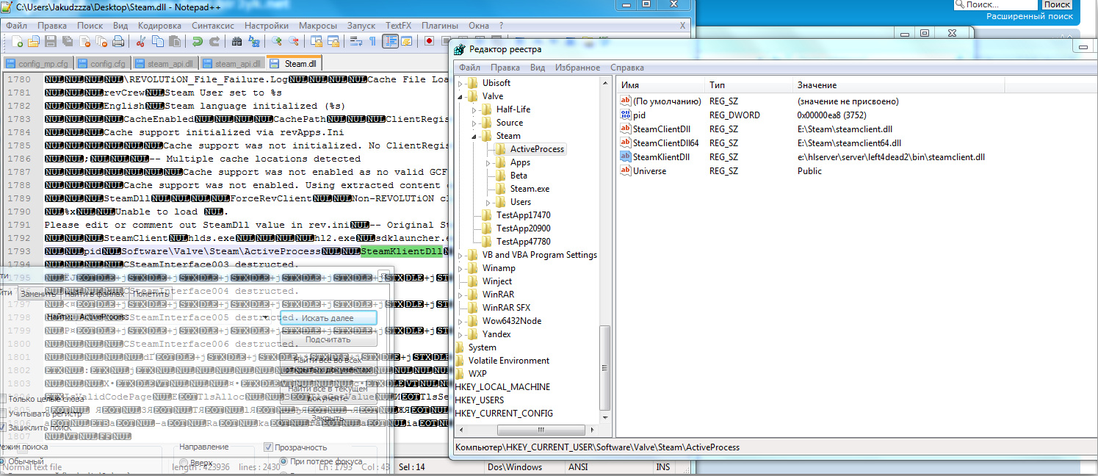Viewport: 1098px width, 476px height.
Task: Show all characters pilcrow icon
Action: (372, 41)
